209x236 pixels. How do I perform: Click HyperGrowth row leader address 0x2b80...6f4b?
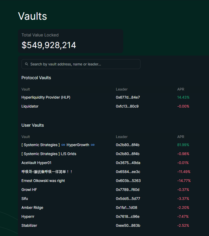(x=127, y=145)
